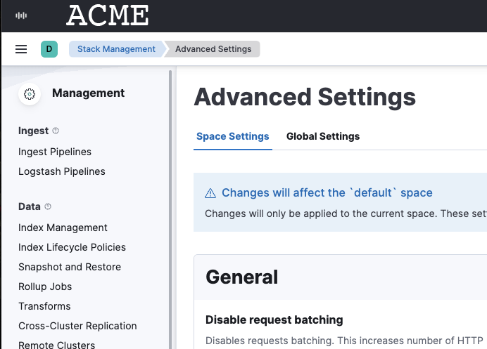The width and height of the screenshot is (487, 349).
Task: Navigate to Snapshot and Restore
Action: point(70,267)
